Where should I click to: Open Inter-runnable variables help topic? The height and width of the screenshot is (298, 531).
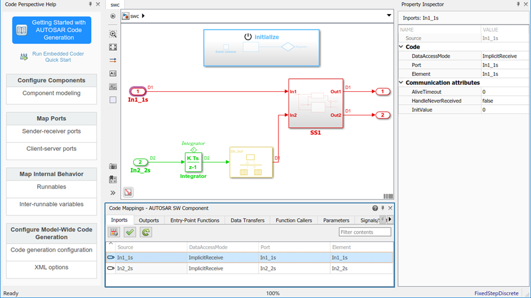click(51, 204)
